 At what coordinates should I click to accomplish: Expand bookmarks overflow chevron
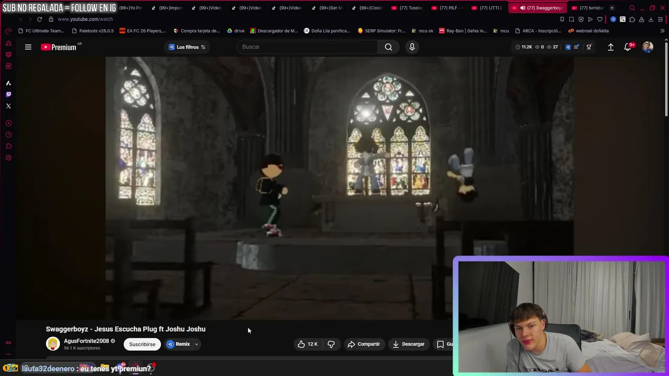click(662, 31)
